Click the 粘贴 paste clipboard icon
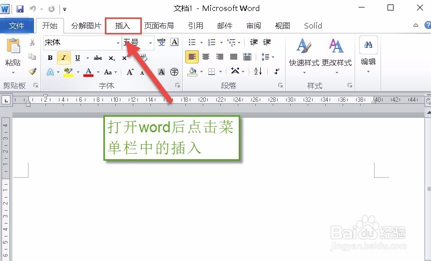 [x=13, y=45]
